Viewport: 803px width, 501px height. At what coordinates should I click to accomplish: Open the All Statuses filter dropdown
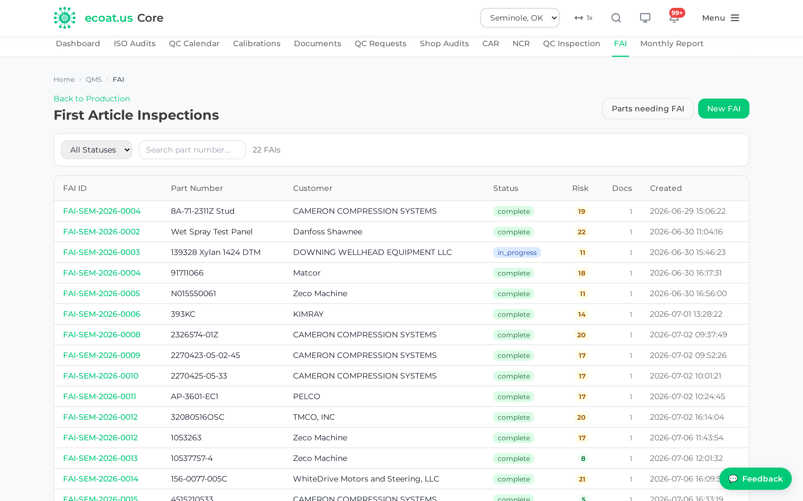pyautogui.click(x=96, y=150)
